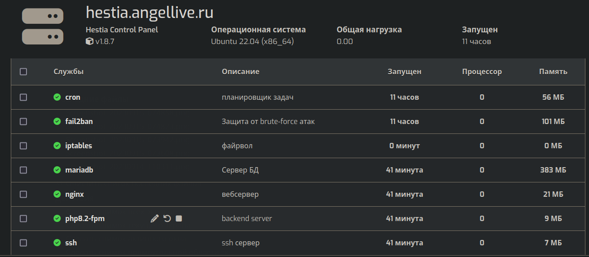Open the fail2ban service link

coord(79,121)
